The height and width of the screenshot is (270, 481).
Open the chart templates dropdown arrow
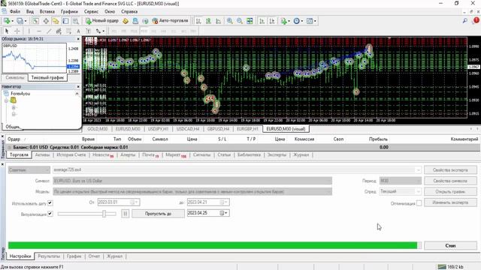click(316, 21)
